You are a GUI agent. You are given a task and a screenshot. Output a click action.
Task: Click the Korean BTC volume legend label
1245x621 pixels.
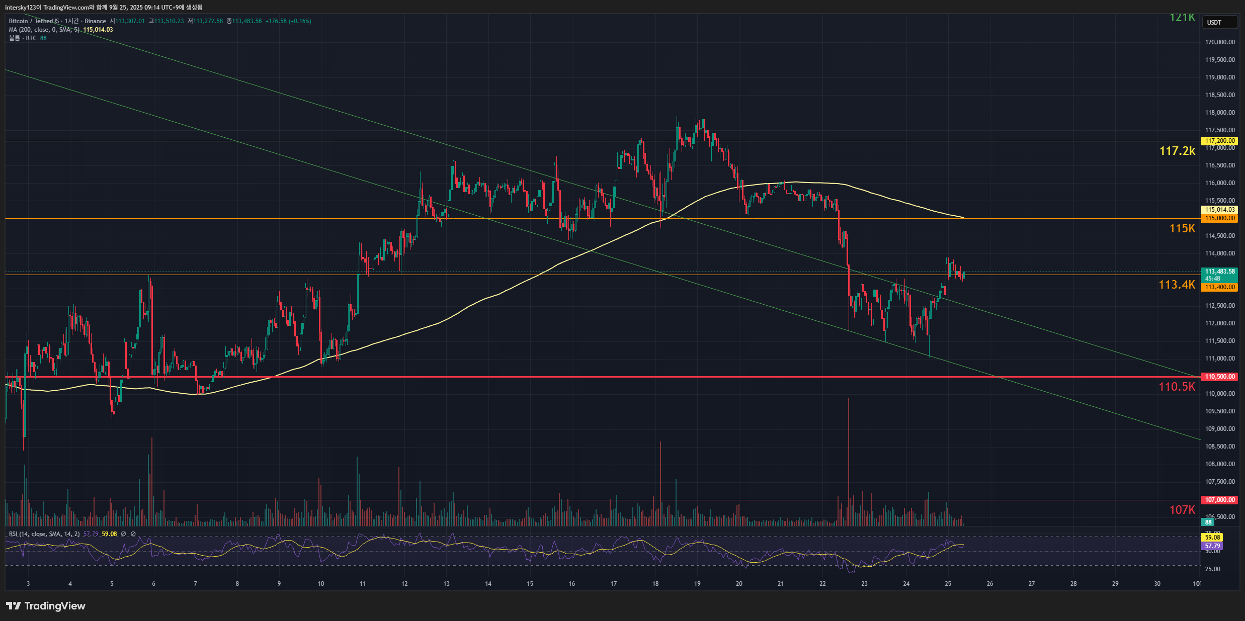click(23, 38)
